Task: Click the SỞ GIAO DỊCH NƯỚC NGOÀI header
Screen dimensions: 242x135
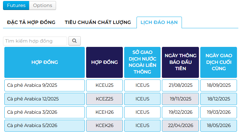Action: coord(143,62)
